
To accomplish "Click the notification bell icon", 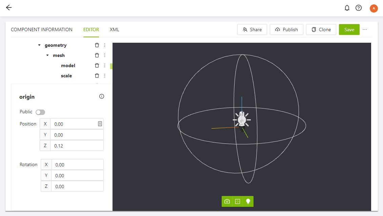I will tap(347, 7).
